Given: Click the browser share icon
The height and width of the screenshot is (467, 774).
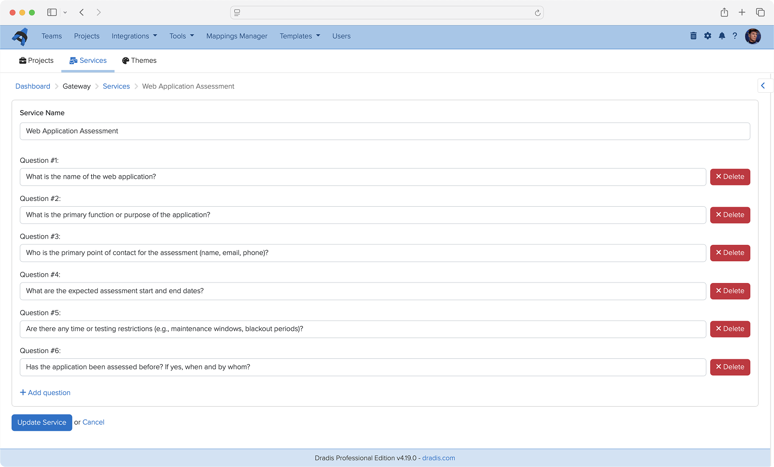Looking at the screenshot, I should [x=724, y=13].
